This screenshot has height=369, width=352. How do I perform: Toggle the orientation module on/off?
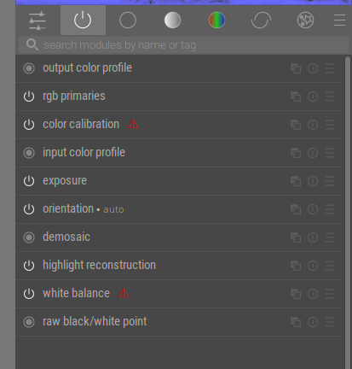29,209
